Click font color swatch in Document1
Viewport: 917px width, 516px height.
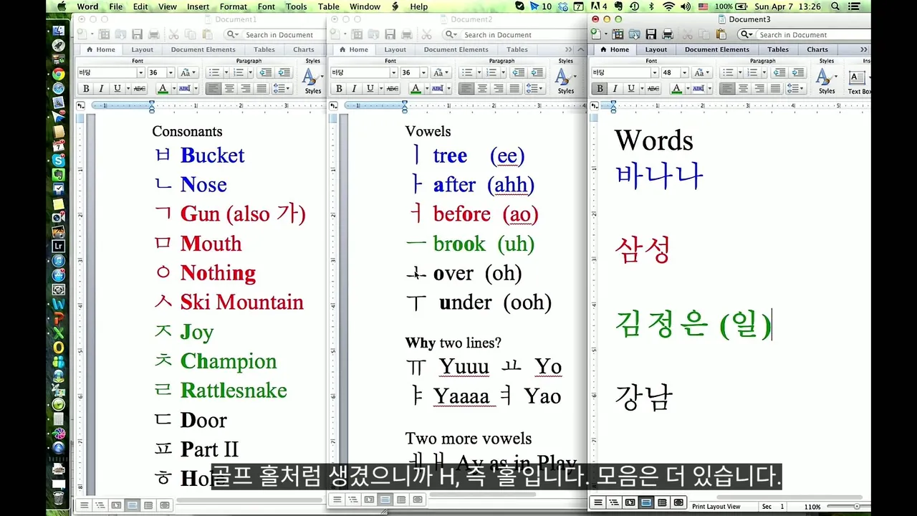[x=163, y=88]
